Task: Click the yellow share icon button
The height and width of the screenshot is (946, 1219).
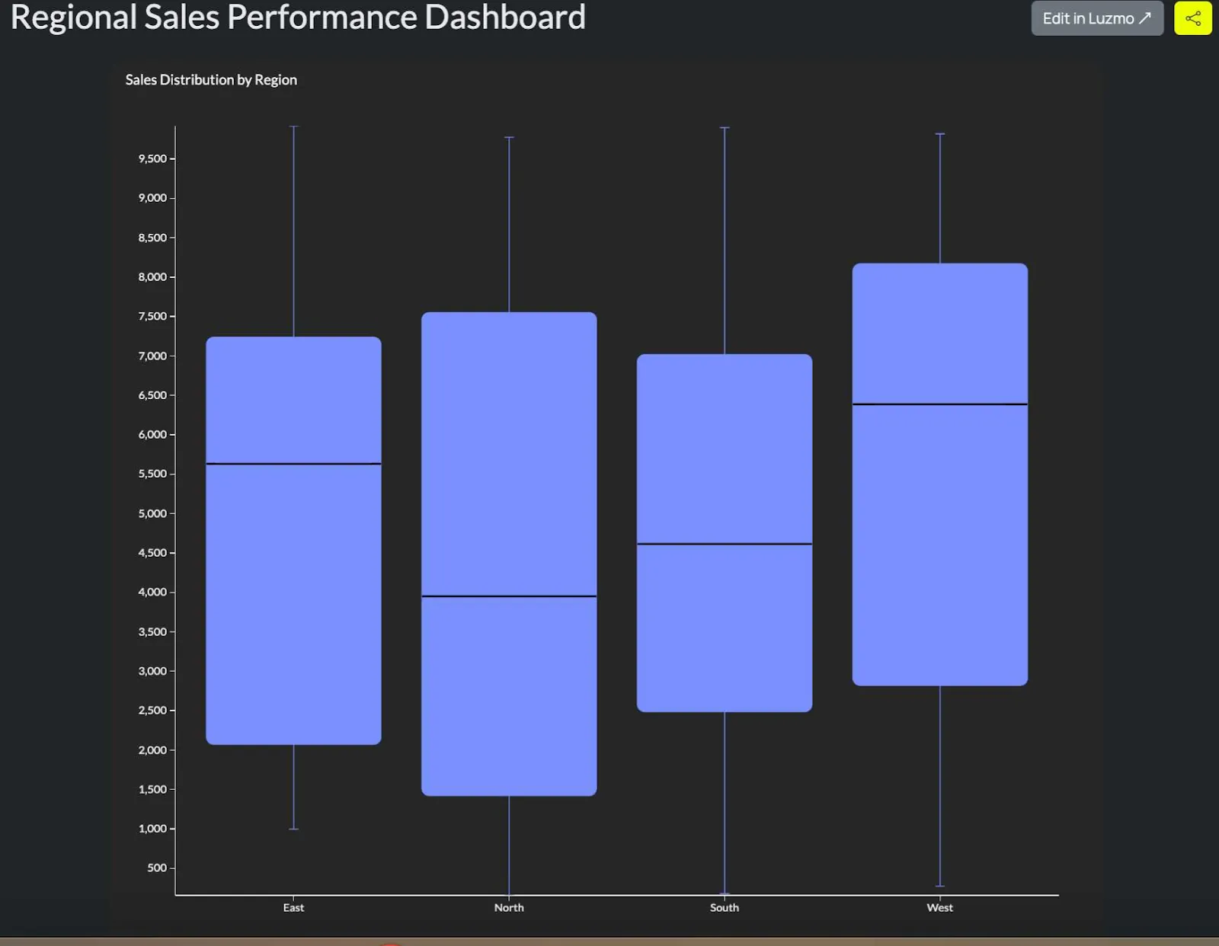Action: click(1193, 18)
